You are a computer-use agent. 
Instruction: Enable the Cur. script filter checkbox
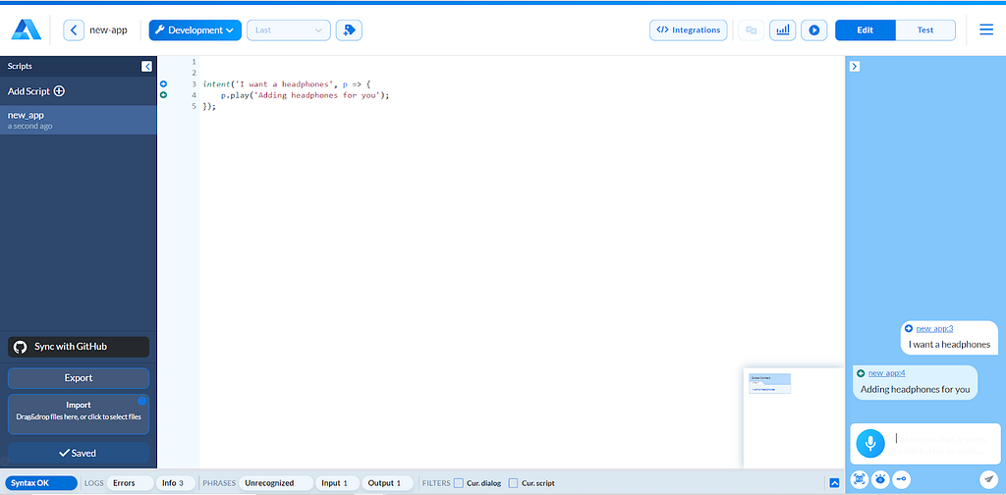coord(513,483)
